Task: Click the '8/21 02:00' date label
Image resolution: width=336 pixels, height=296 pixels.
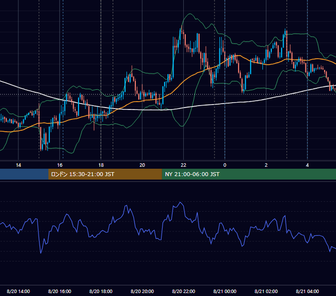Action: coord(266,291)
